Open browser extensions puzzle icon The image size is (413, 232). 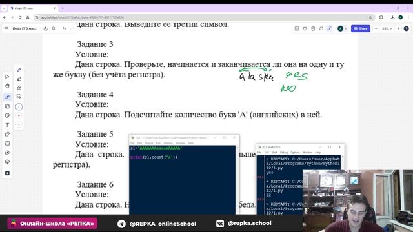381,17
